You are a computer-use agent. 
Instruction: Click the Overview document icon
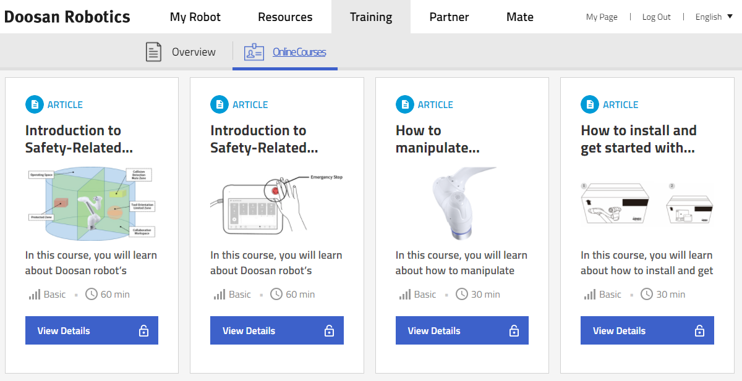click(153, 52)
